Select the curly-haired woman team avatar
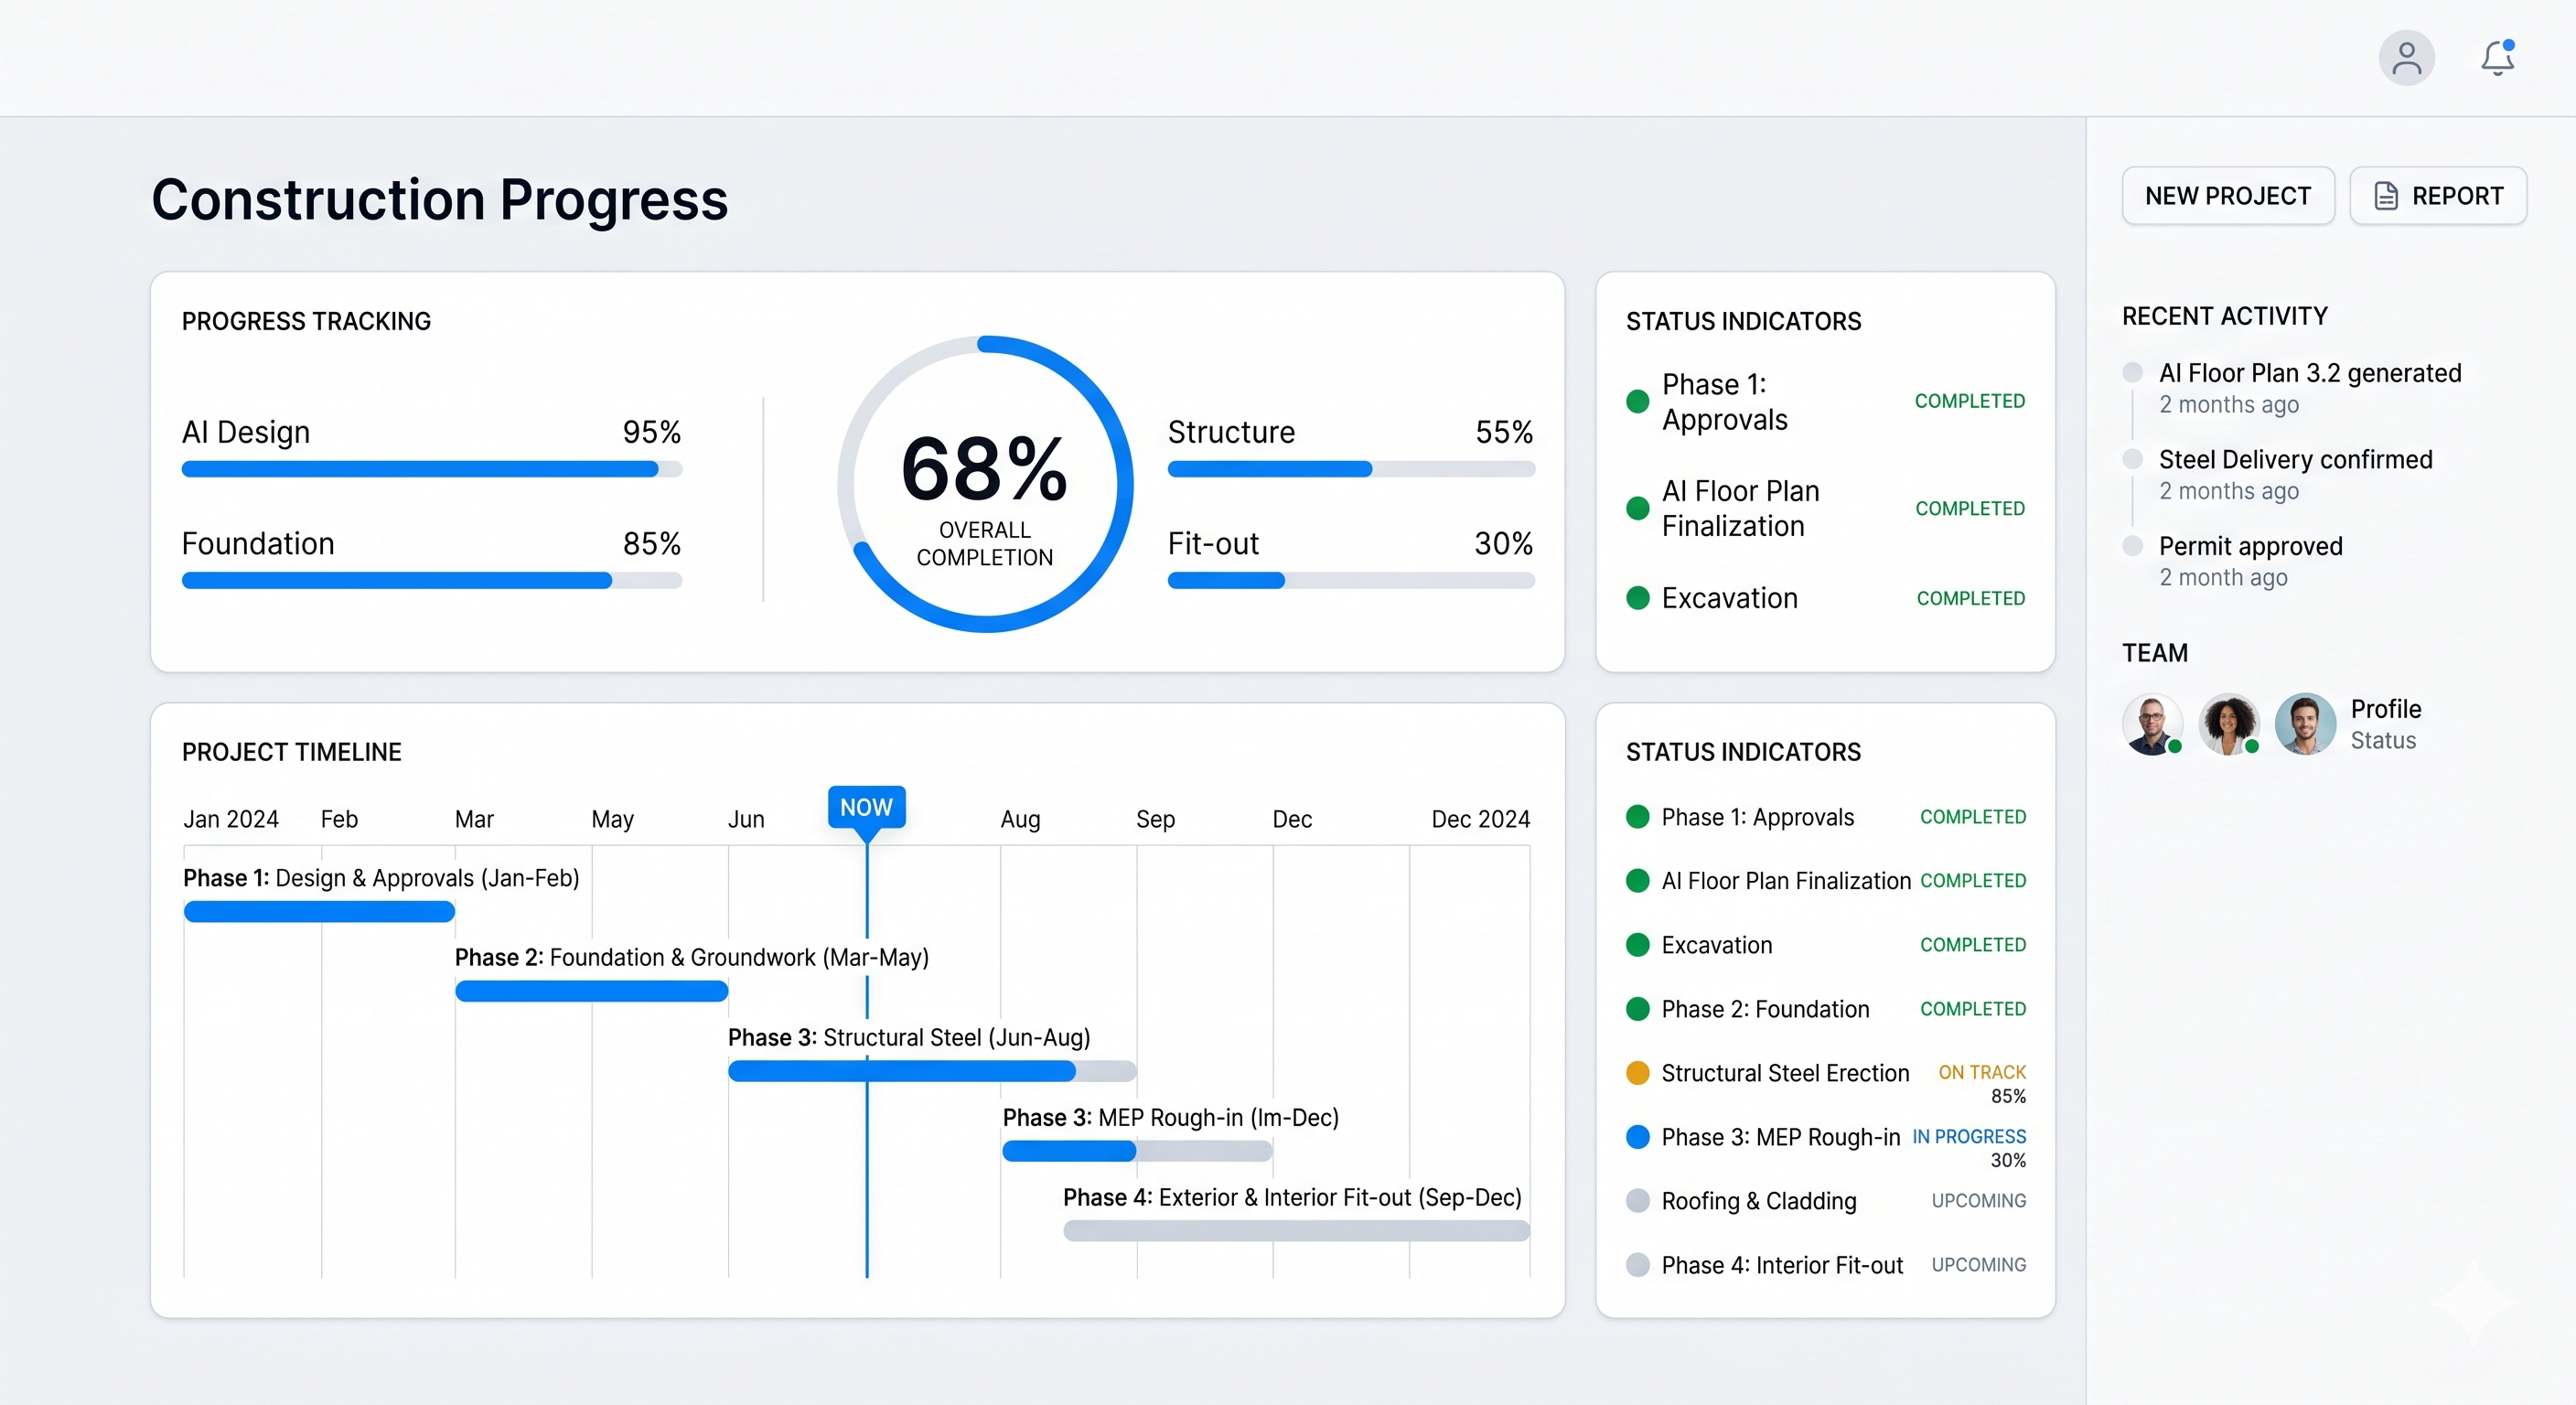 coord(2229,724)
